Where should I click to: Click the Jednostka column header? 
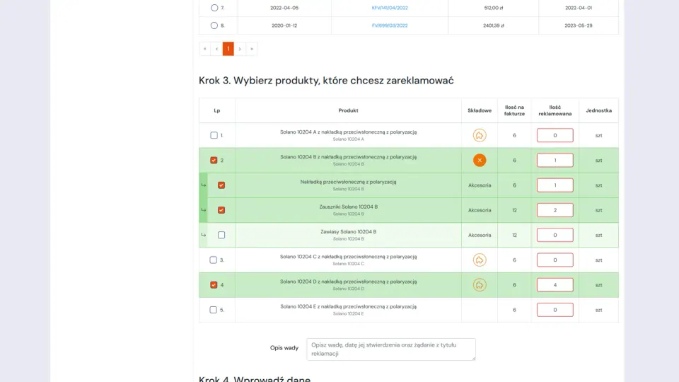(x=599, y=110)
